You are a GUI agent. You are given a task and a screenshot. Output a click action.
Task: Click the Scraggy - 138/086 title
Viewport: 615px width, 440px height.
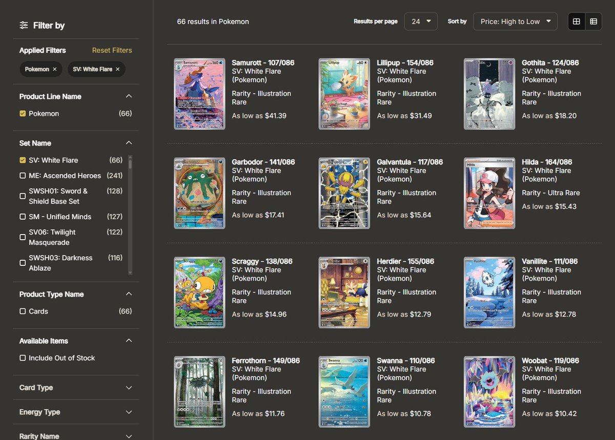click(262, 261)
